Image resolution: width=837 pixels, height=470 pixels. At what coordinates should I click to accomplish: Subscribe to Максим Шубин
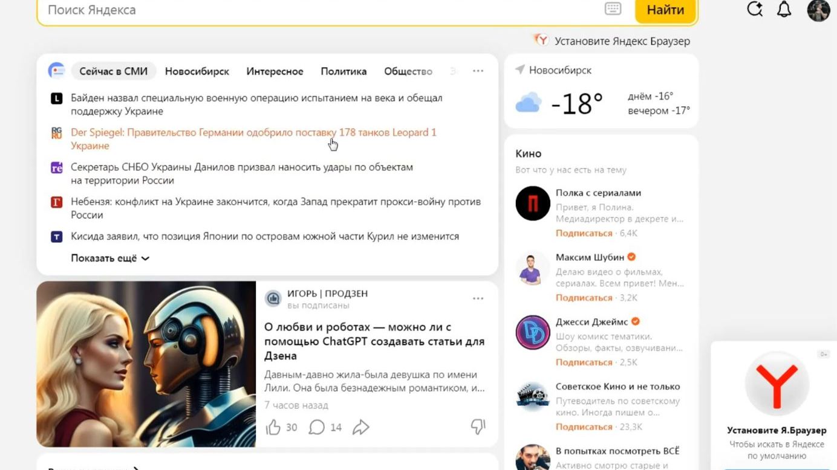[x=584, y=298]
